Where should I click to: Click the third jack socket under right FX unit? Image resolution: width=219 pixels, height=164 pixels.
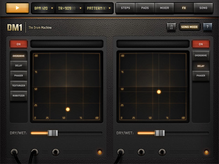pos(162,152)
